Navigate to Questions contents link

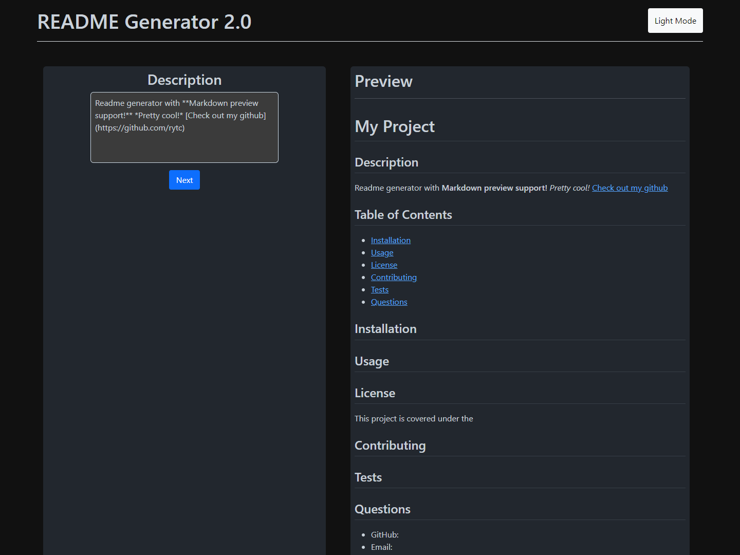coord(389,302)
